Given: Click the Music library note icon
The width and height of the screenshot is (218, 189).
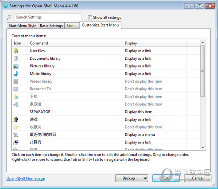Looking at the screenshot, I should pos(16,74).
